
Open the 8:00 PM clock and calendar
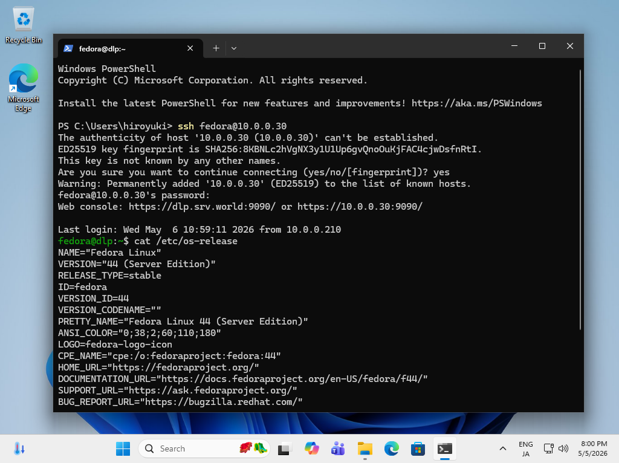(x=593, y=448)
